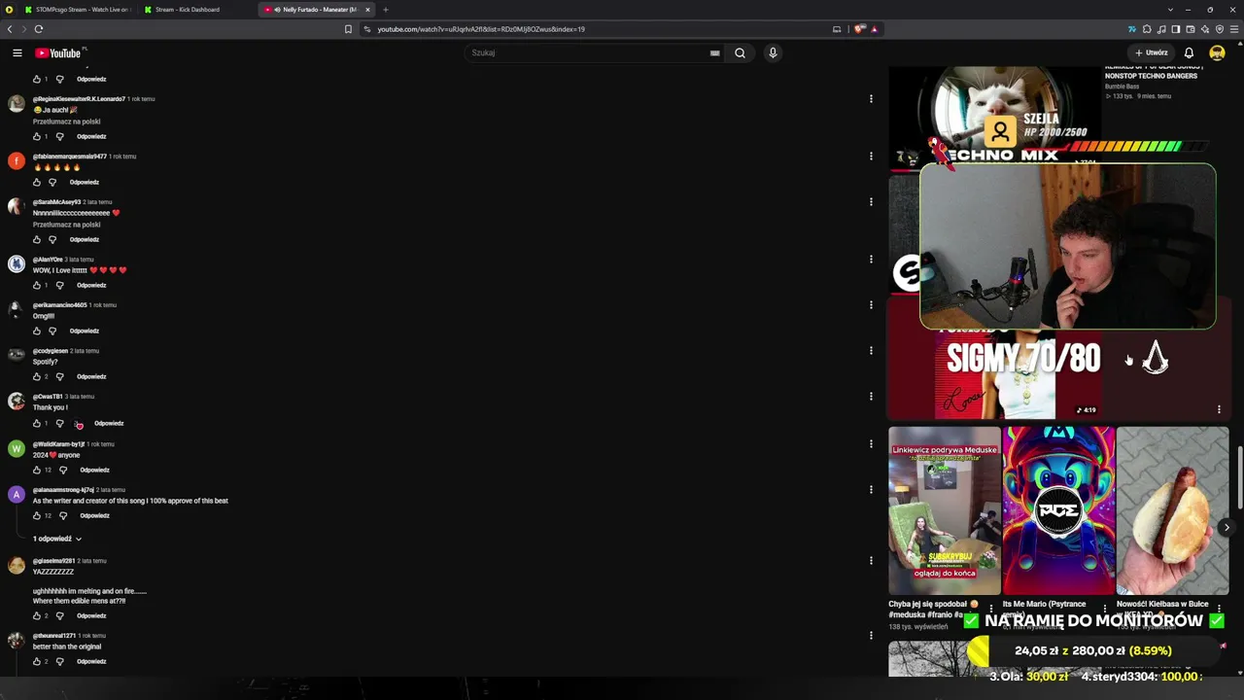Image resolution: width=1244 pixels, height=700 pixels.
Task: Open Brave sidebar panel toggle
Action: [x=1176, y=29]
